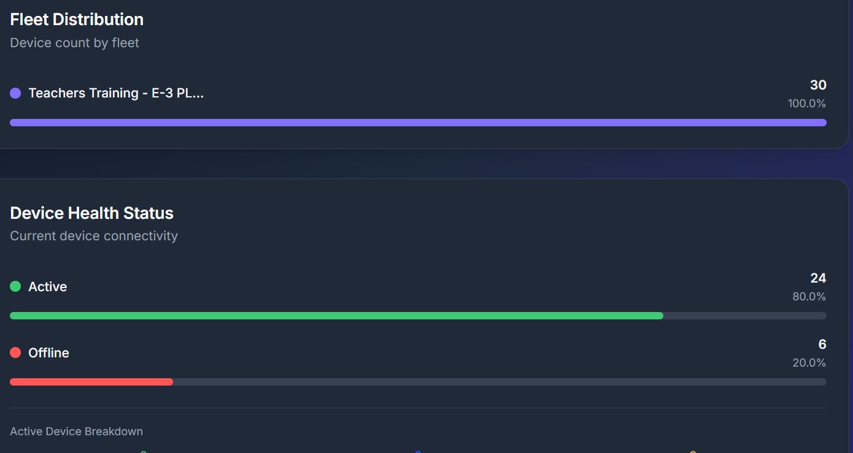Click the 100.0% fleet percentage value
853x453 pixels.
click(x=807, y=103)
